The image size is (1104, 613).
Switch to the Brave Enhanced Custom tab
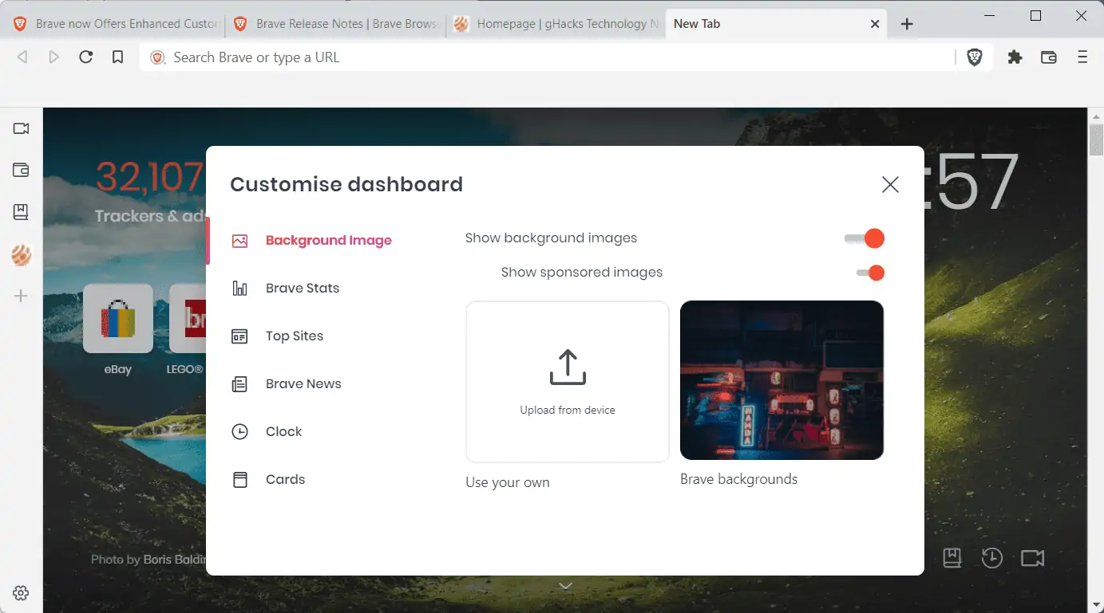click(x=116, y=24)
